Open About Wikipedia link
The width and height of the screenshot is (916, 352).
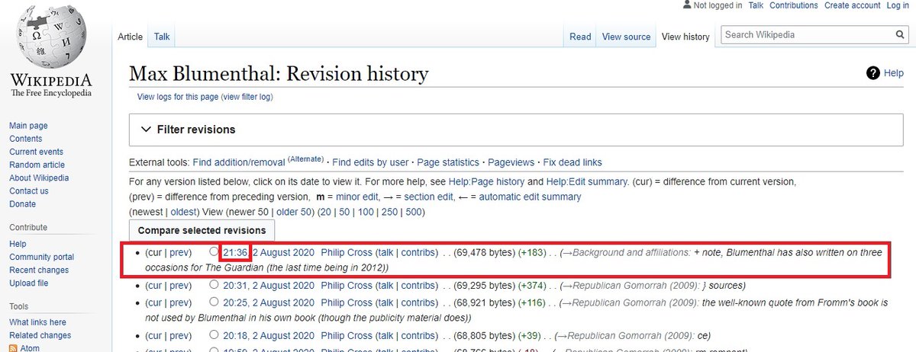(39, 178)
